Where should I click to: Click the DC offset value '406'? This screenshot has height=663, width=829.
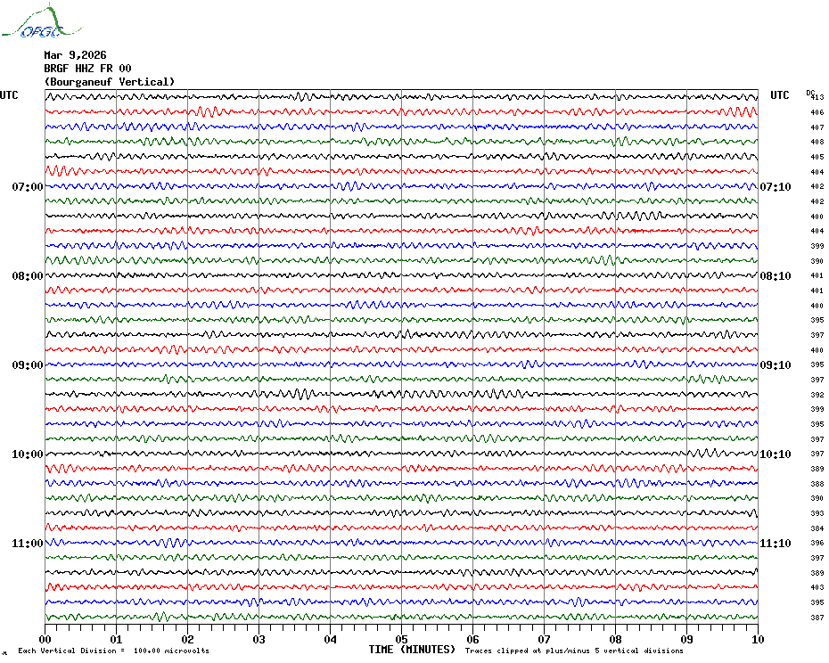[817, 112]
